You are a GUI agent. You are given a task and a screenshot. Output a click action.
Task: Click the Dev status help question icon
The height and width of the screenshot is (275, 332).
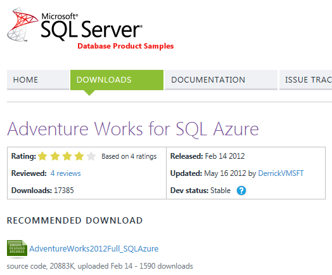(241, 191)
